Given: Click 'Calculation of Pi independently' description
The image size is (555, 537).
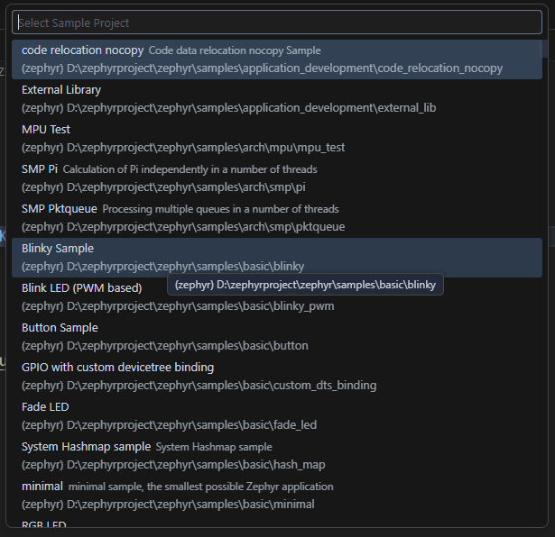Looking at the screenshot, I should [x=190, y=169].
